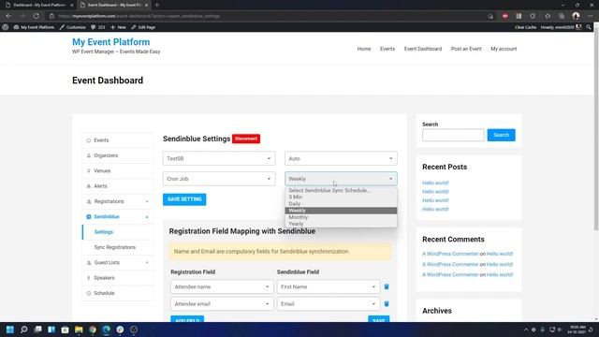Open the Post an Event navigation link
This screenshot has width=599, height=337.
point(466,49)
